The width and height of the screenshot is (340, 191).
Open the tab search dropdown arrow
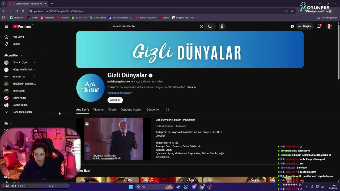point(3,3)
